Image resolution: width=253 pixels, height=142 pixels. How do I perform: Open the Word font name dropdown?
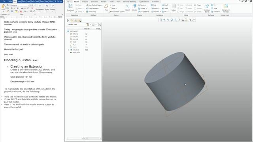click(x=28, y=5)
